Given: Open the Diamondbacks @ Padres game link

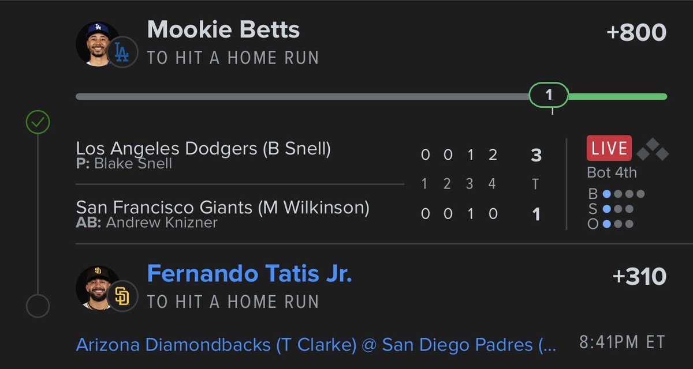Looking at the screenshot, I should pyautogui.click(x=316, y=345).
